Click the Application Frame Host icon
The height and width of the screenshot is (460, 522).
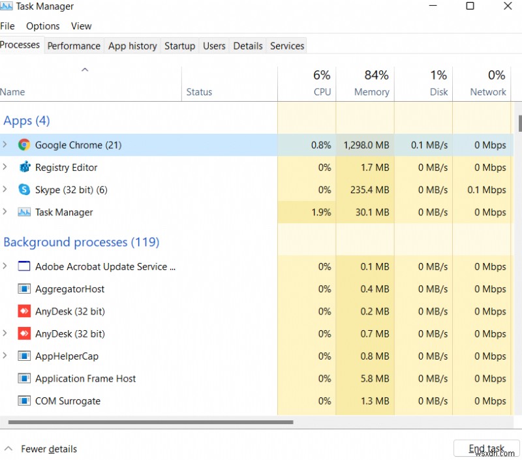(x=24, y=378)
